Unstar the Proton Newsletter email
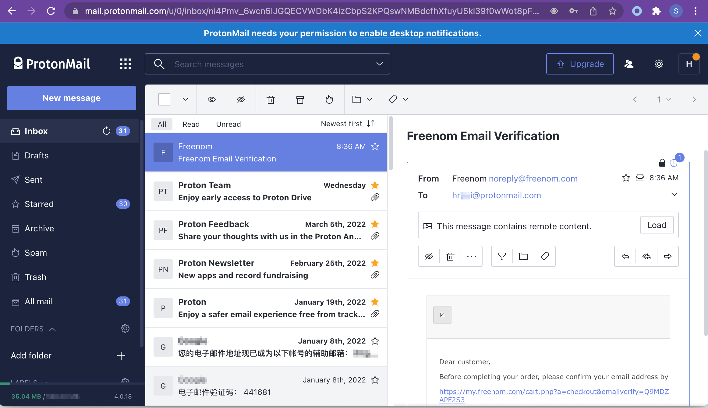 (375, 263)
